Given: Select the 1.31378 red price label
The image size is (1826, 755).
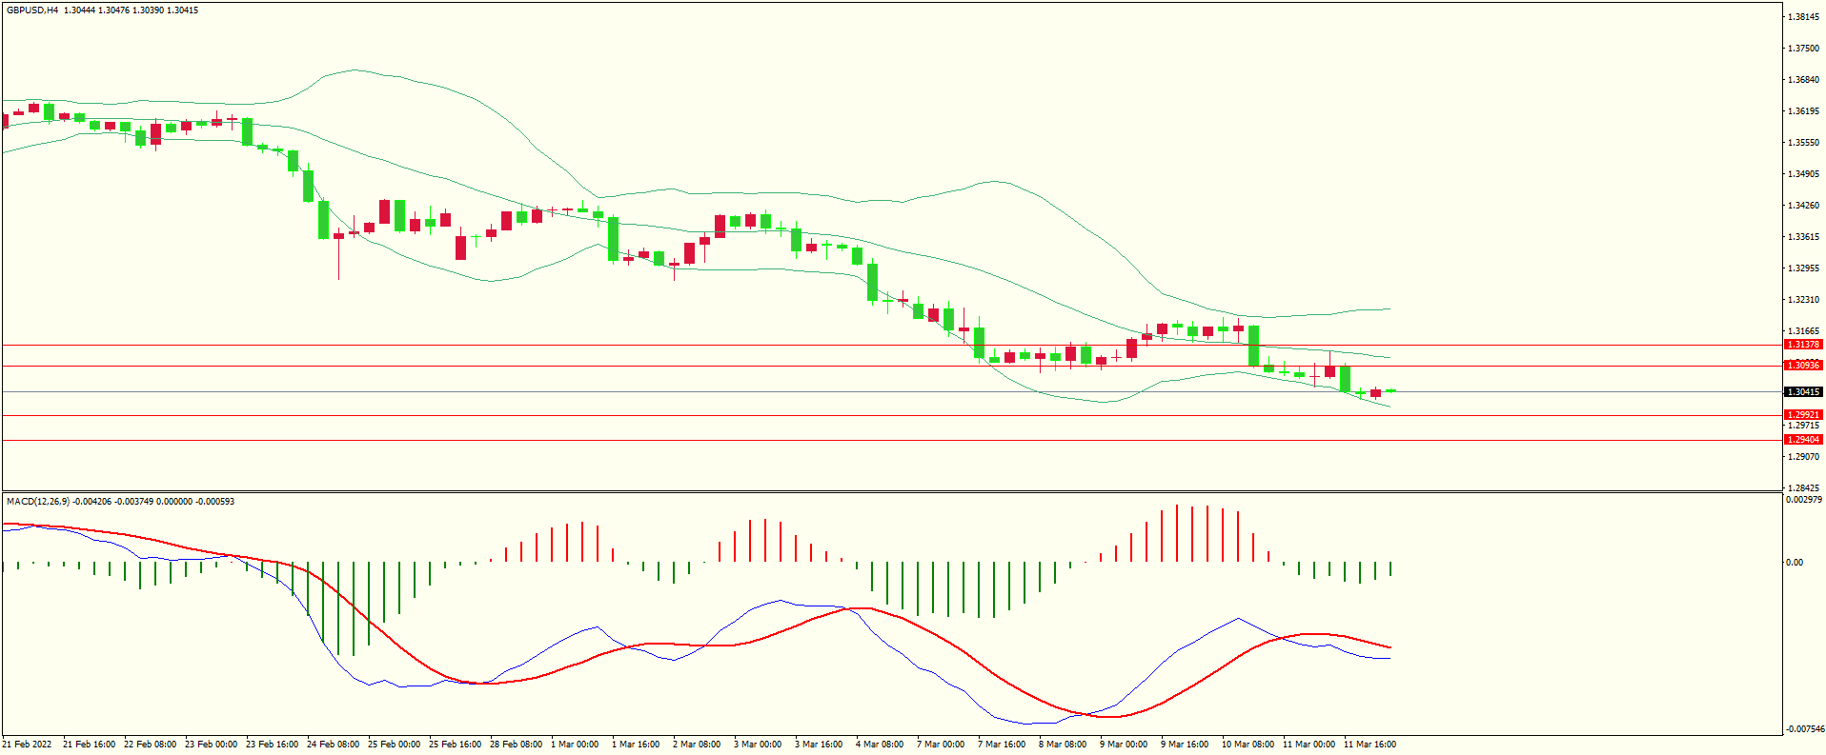Looking at the screenshot, I should [1802, 345].
